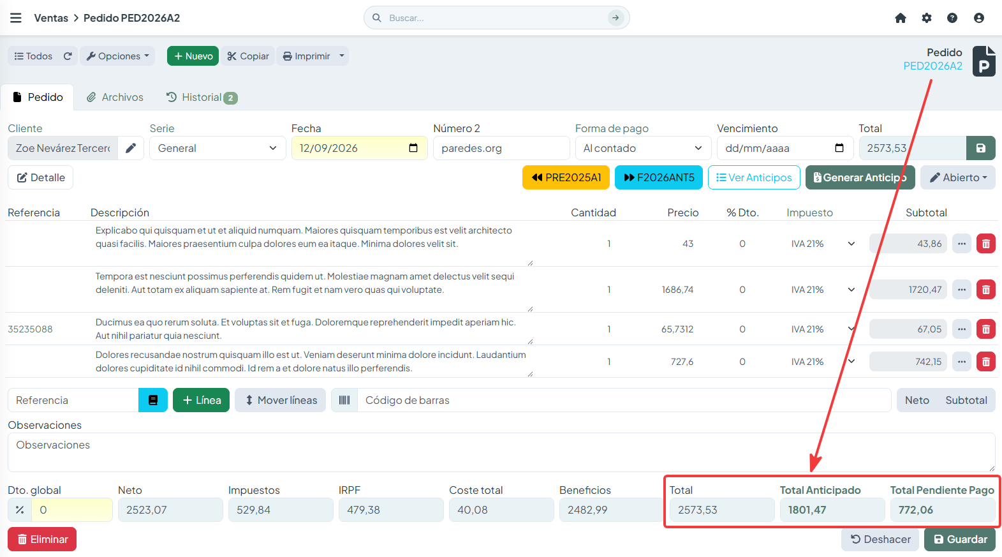The height and width of the screenshot is (557, 1002).
Task: Click the Nuevo button
Action: click(193, 56)
